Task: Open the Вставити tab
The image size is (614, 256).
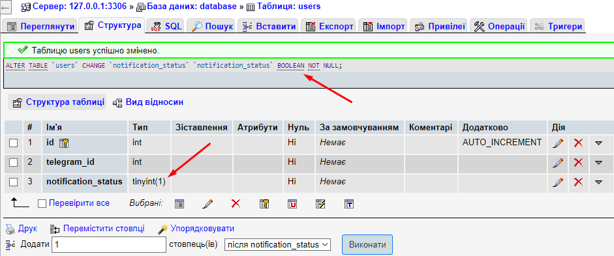Action: point(269,26)
